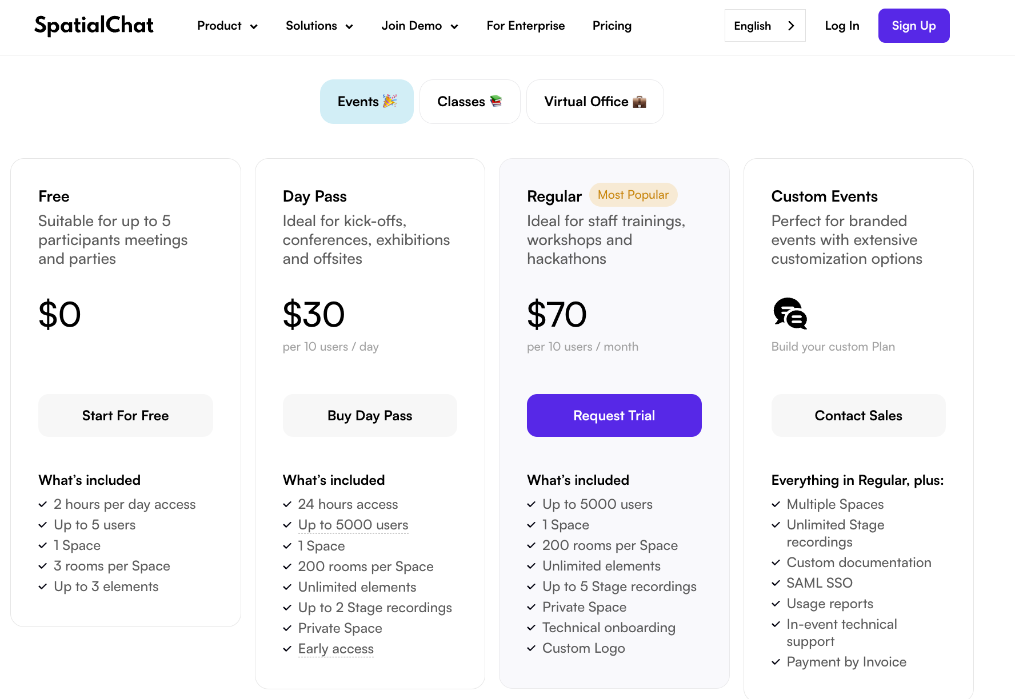Go to the Pricing page link
This screenshot has width=1015, height=699.
point(612,26)
